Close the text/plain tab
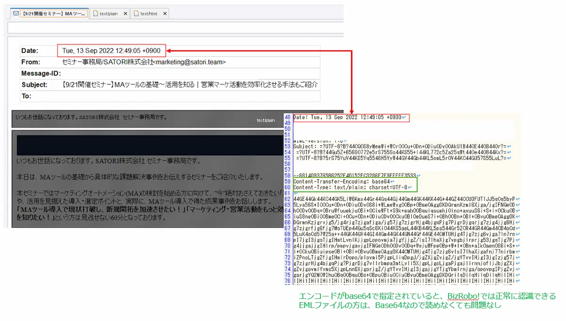 (x=125, y=14)
